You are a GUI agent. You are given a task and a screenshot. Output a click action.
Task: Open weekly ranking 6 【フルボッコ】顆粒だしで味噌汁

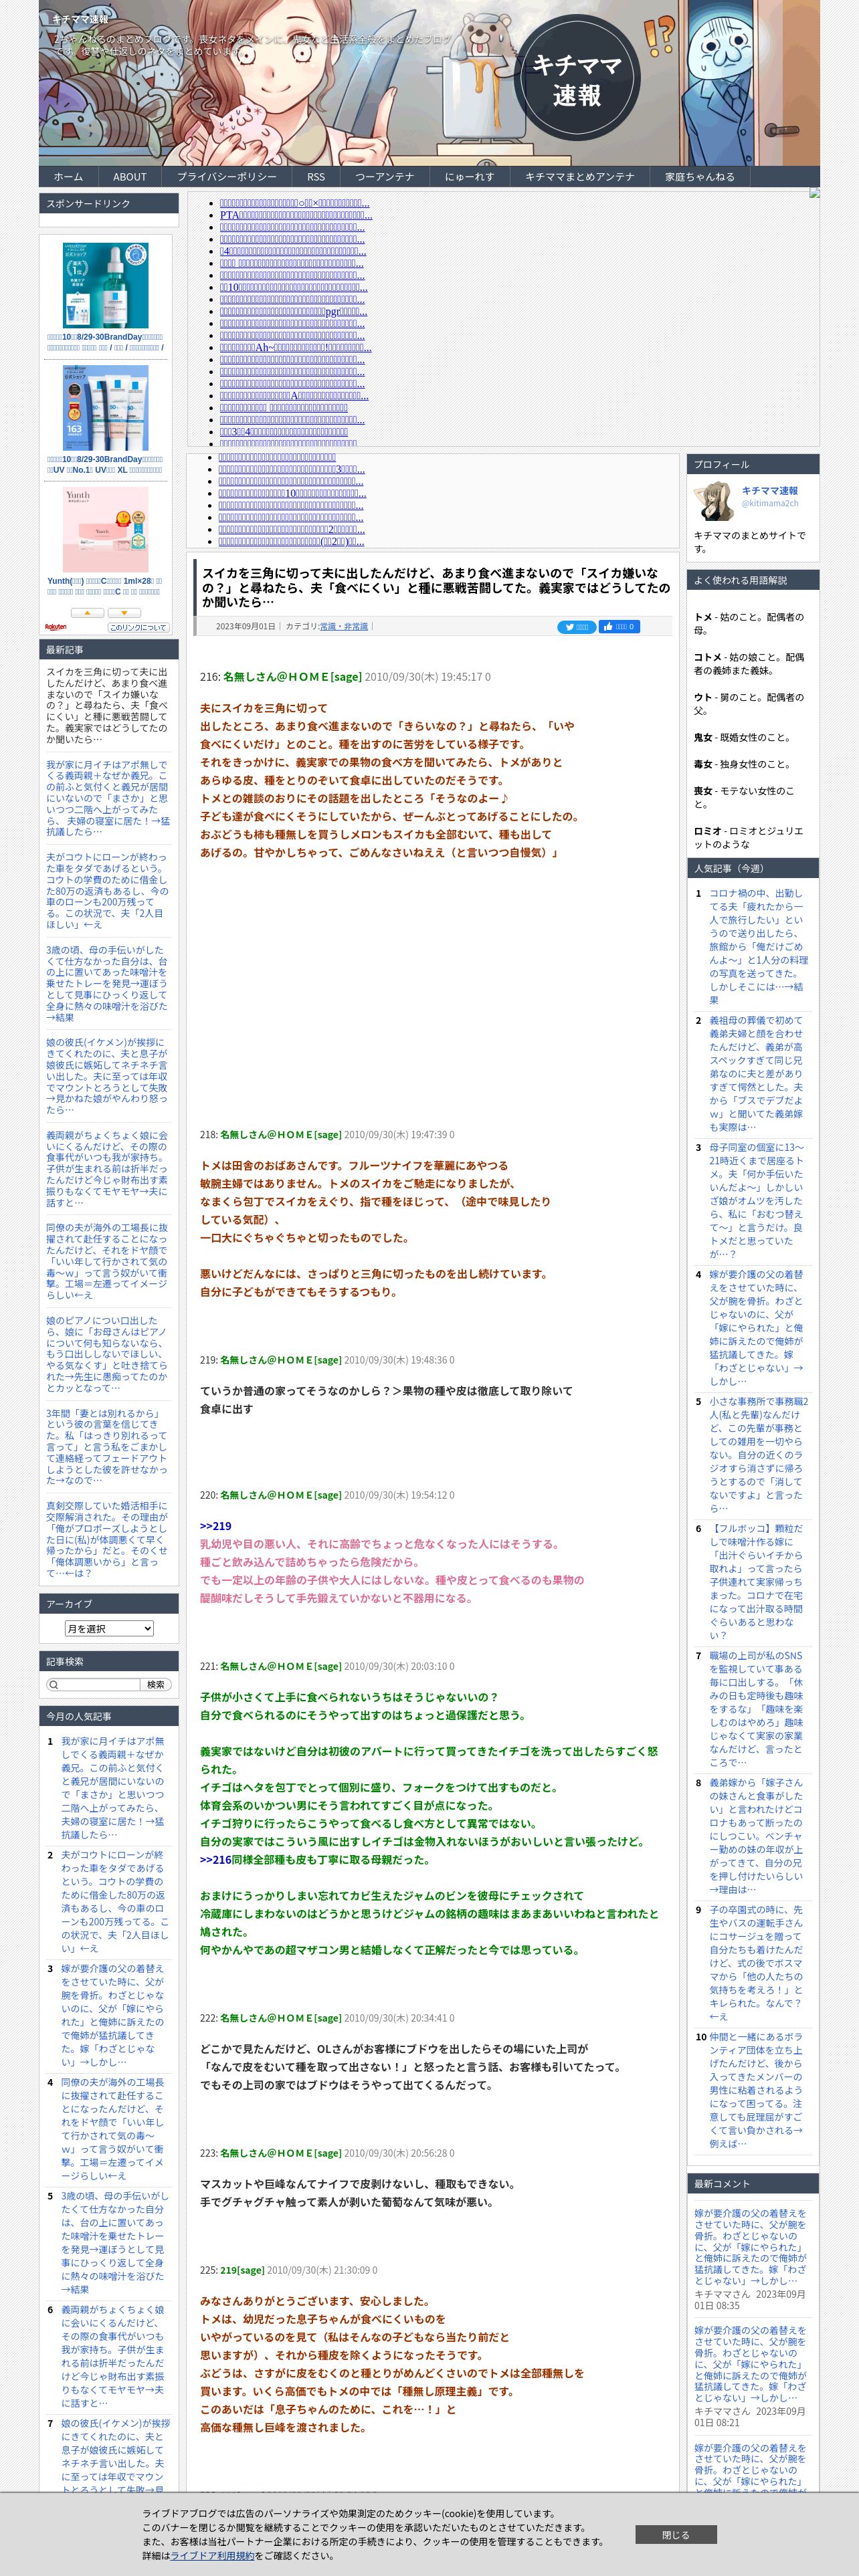point(758,1581)
